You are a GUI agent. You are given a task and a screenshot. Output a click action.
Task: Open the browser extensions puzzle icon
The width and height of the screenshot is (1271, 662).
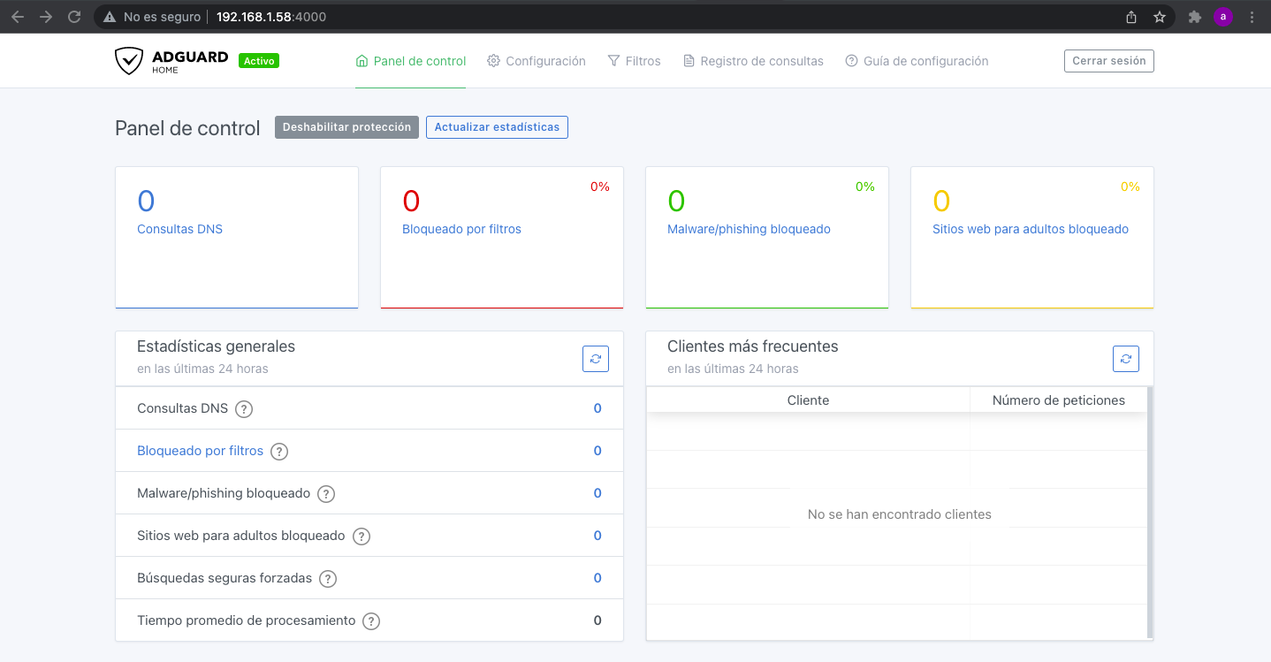pos(1195,17)
